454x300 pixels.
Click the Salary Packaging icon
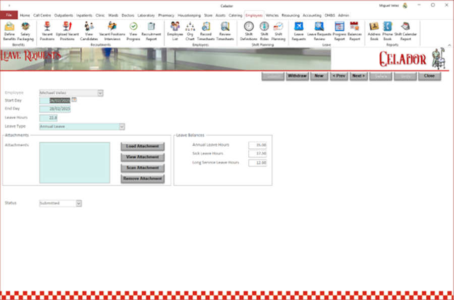pos(25,30)
